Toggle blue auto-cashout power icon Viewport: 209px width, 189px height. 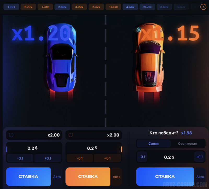[x=11, y=135]
